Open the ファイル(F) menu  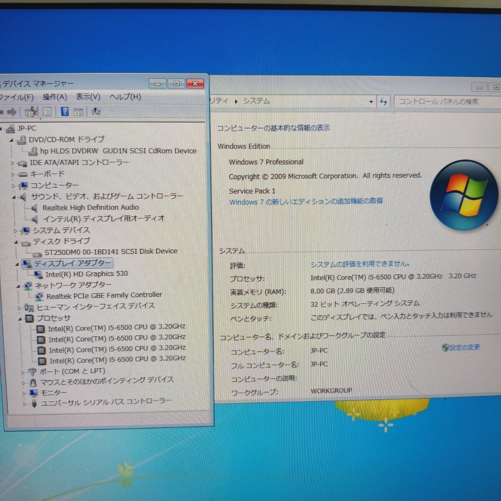tap(17, 97)
